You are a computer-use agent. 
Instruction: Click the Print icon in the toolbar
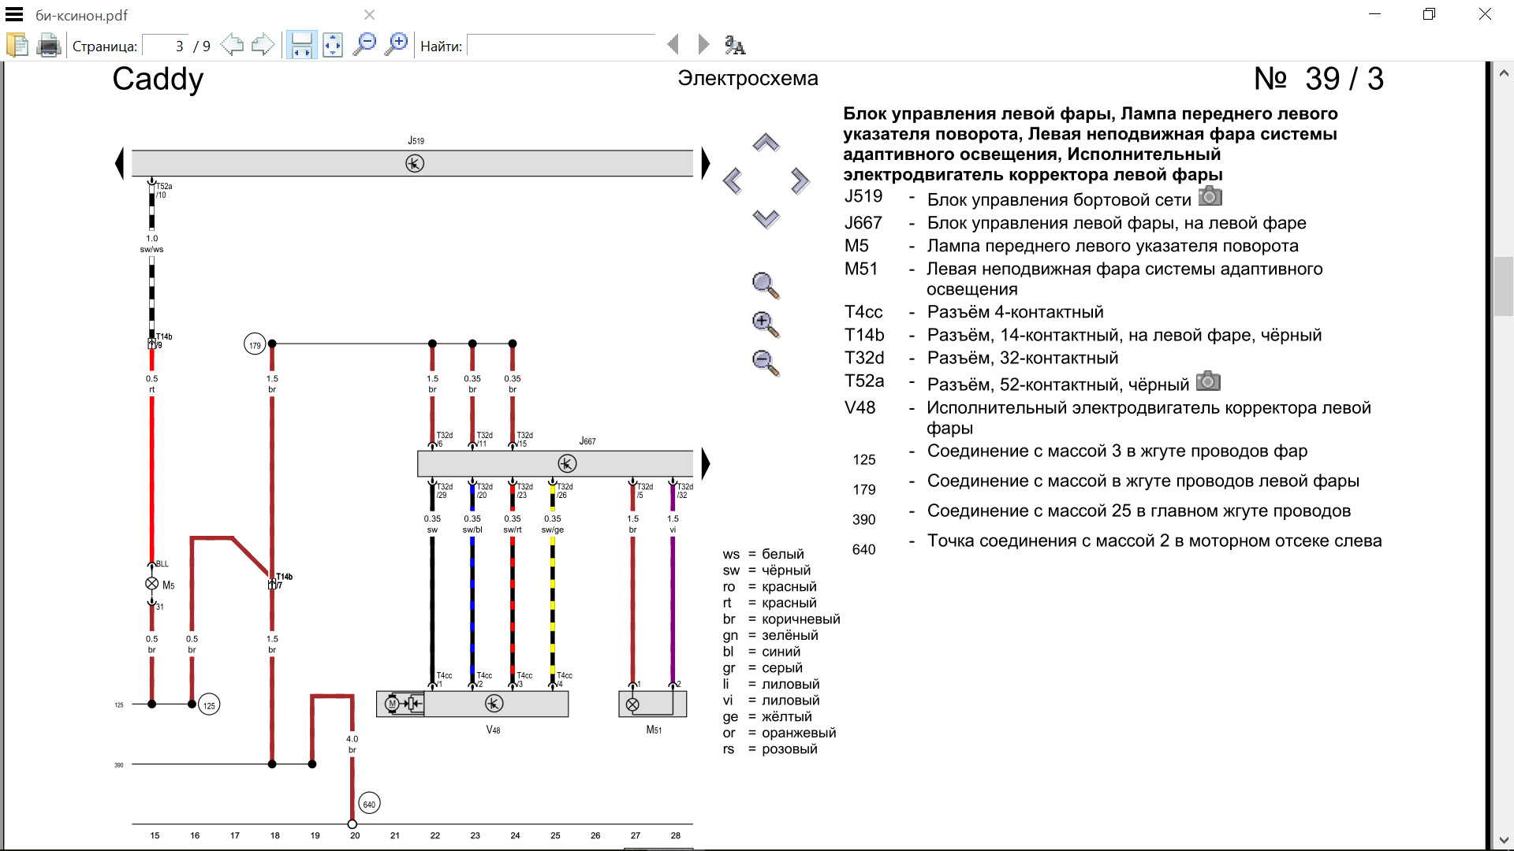click(49, 45)
